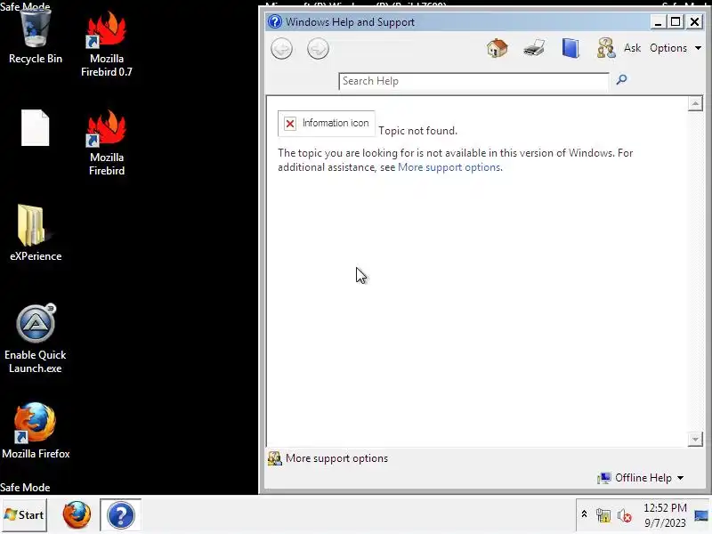The height and width of the screenshot is (534, 712).
Task: Click Help and Support taskbar button
Action: click(120, 515)
